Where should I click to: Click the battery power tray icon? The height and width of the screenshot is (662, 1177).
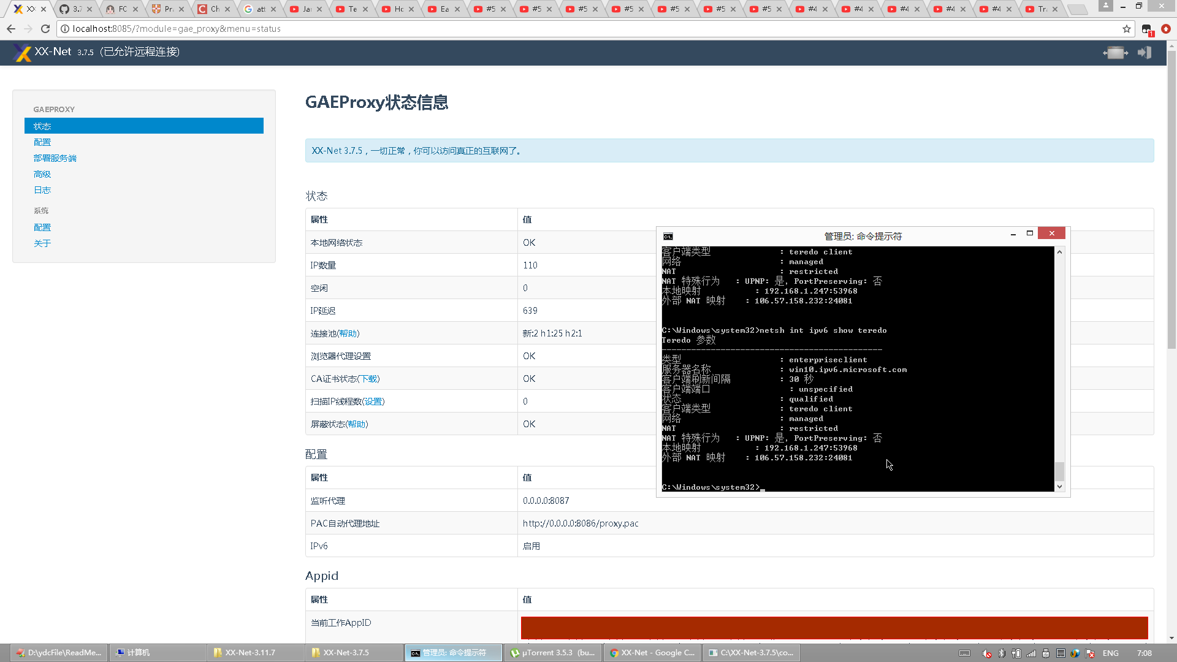[1016, 653]
